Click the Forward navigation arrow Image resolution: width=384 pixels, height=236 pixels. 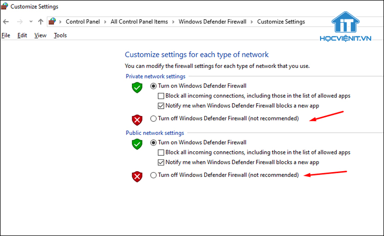tap(19, 22)
